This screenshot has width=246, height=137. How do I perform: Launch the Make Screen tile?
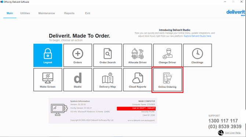[48, 80]
